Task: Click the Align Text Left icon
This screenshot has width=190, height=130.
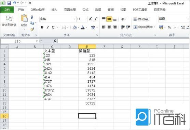Action: pos(104,27)
